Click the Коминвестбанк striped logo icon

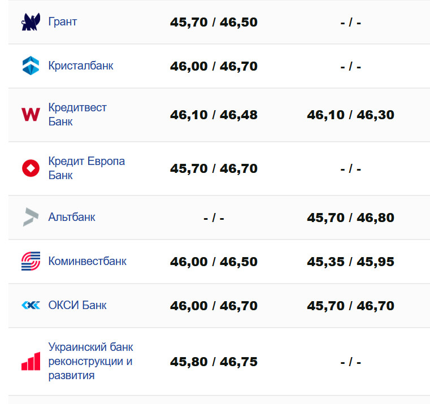(31, 261)
